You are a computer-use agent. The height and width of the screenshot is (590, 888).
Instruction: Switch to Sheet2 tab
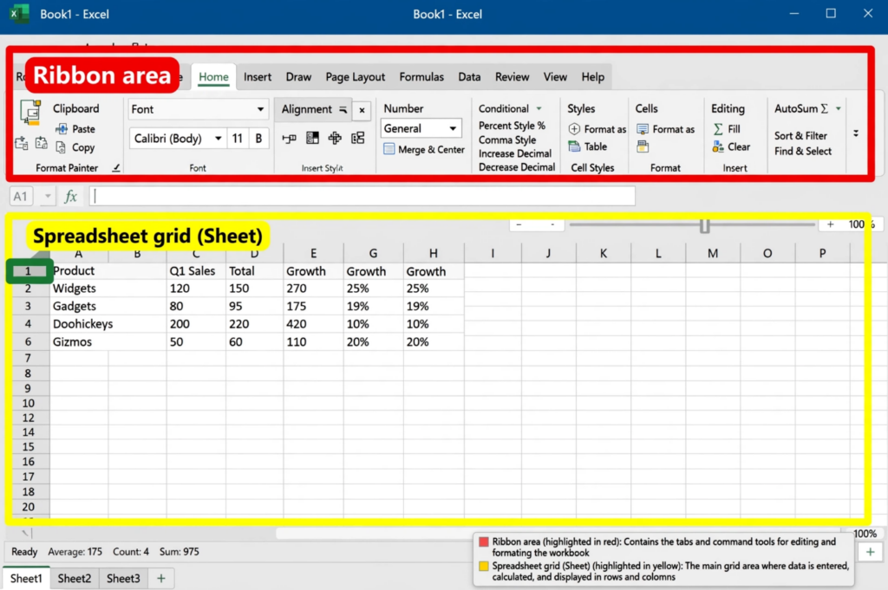coord(75,578)
